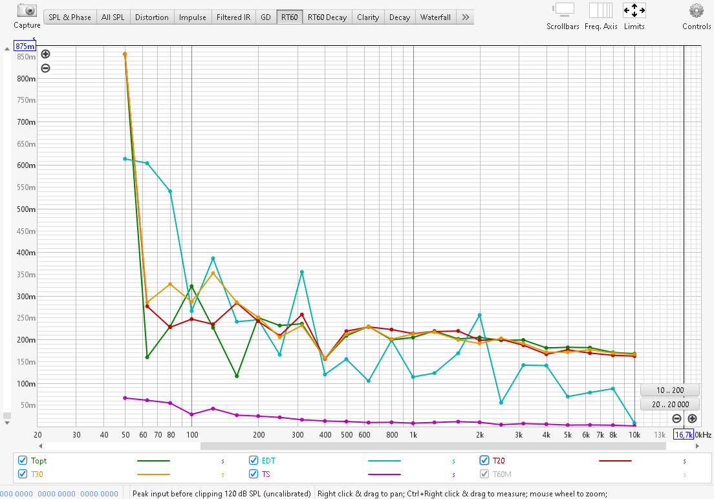The height and width of the screenshot is (499, 714).
Task: Uncheck the TS trace checkbox
Action: (254, 474)
